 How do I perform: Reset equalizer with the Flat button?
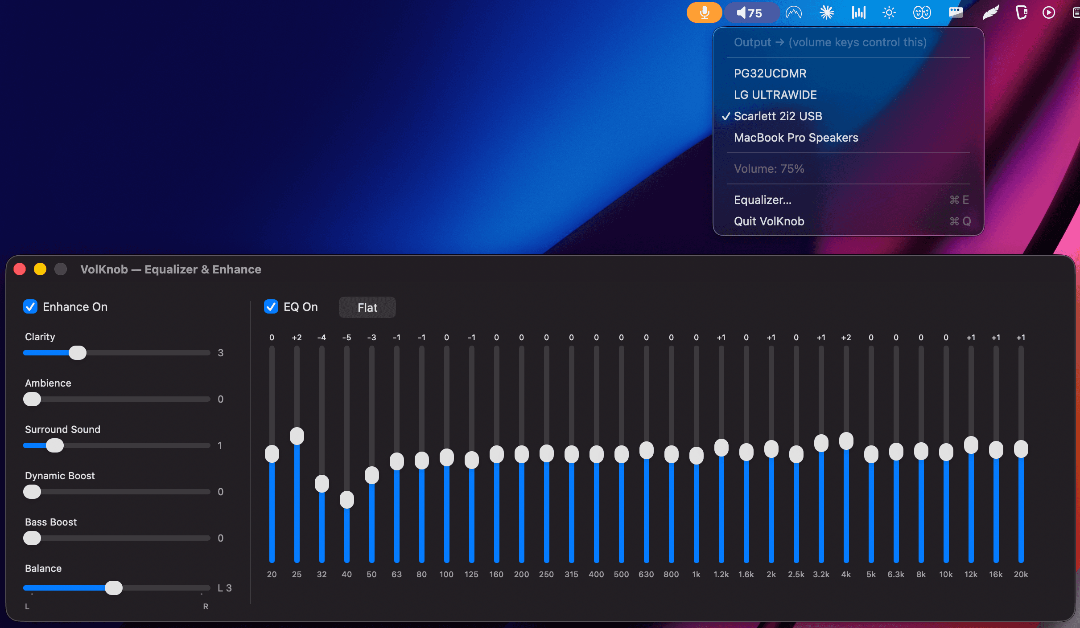[x=367, y=307]
